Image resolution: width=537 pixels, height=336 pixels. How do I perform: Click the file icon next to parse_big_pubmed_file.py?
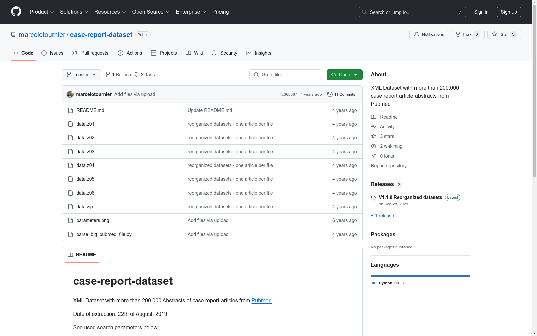(x=70, y=234)
